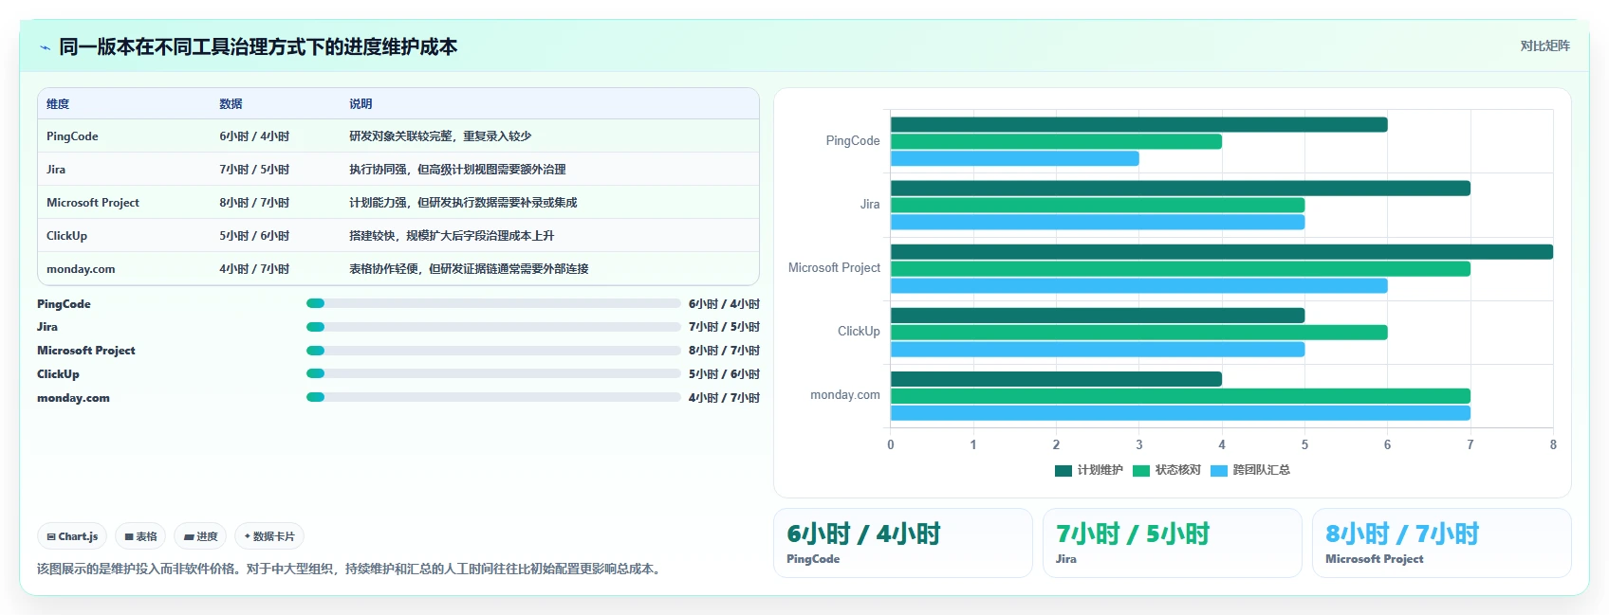
Task: Click the Microsoft Project progress bar
Action: 493,351
